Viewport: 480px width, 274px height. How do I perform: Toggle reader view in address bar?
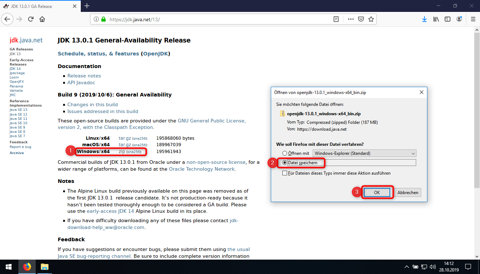point(336,19)
